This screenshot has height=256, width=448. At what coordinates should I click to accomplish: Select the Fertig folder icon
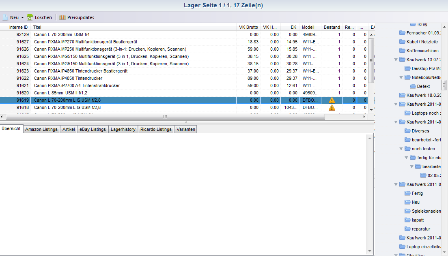click(408, 193)
